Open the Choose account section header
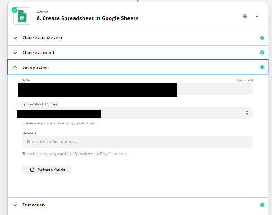Viewport: 272px width, 215px height. (138, 53)
